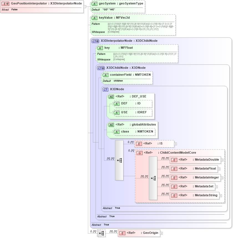
Task: Select the IDREF type of USE
Action: (142, 112)
